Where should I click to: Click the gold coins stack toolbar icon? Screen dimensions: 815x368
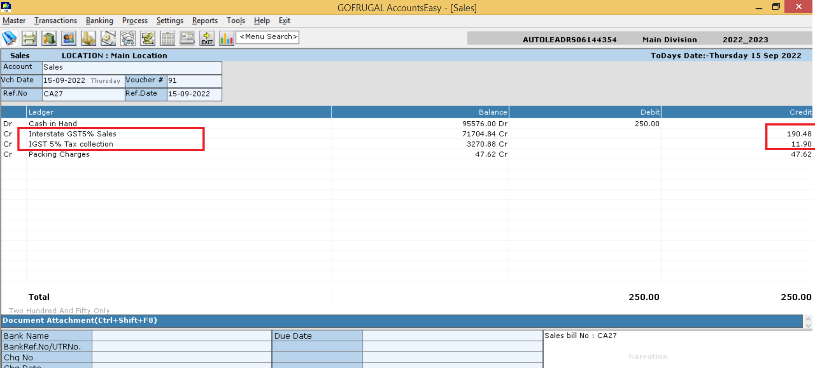[x=88, y=39]
